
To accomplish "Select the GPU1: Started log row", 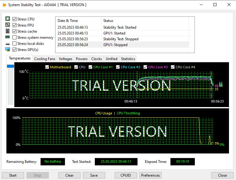I will (122, 33).
